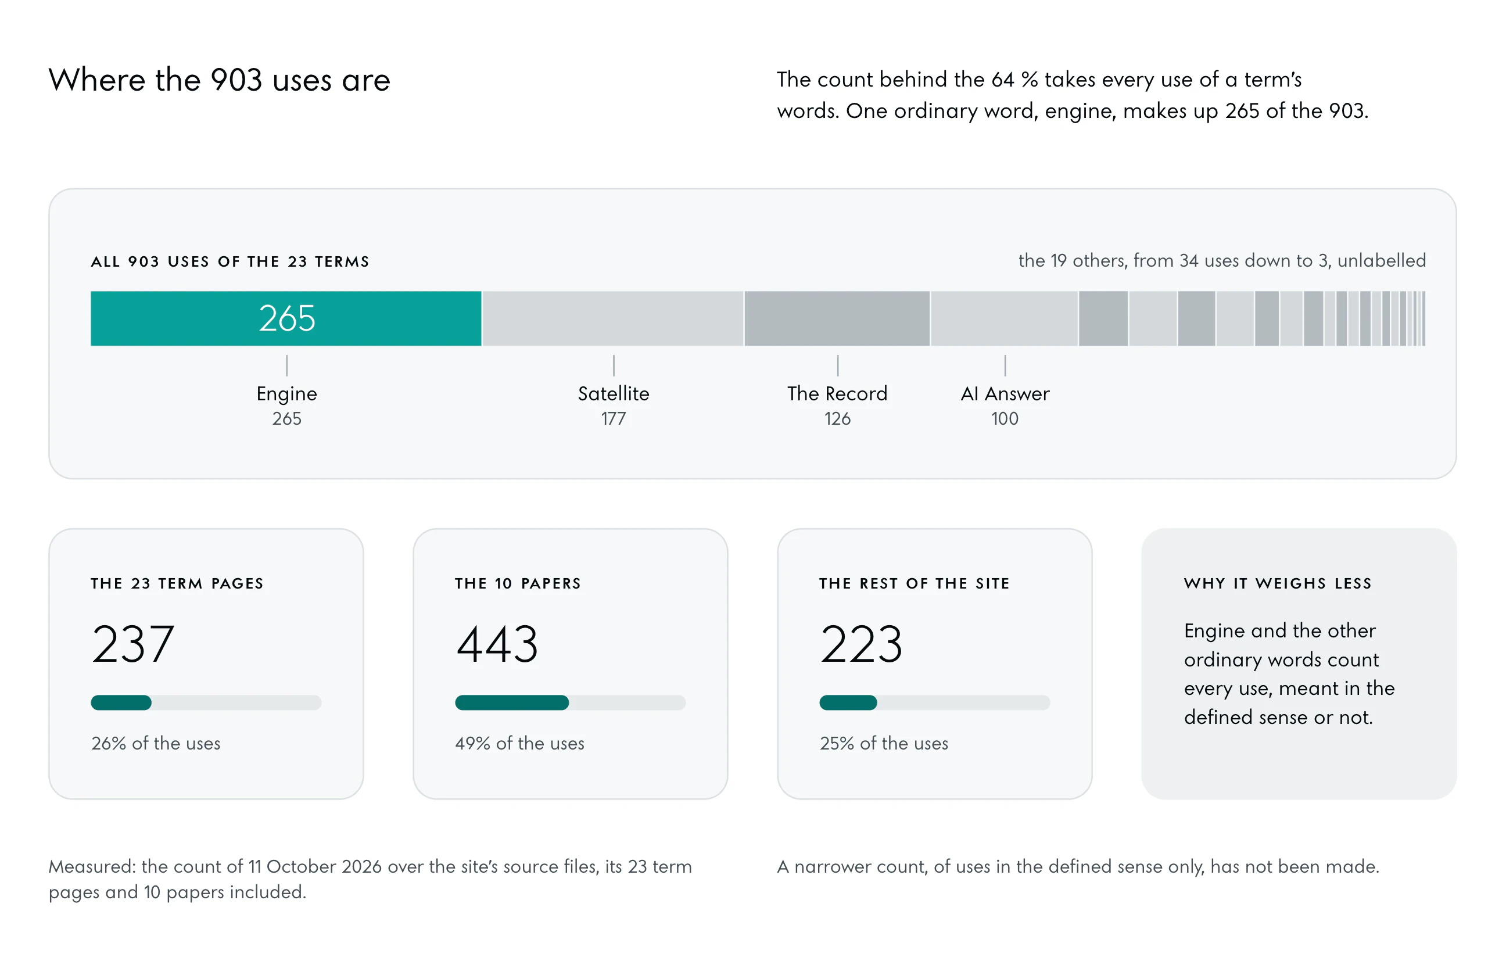The height and width of the screenshot is (961, 1506).
Task: Click the 'Measured: the count of 11 October' footnote
Action: click(370, 879)
